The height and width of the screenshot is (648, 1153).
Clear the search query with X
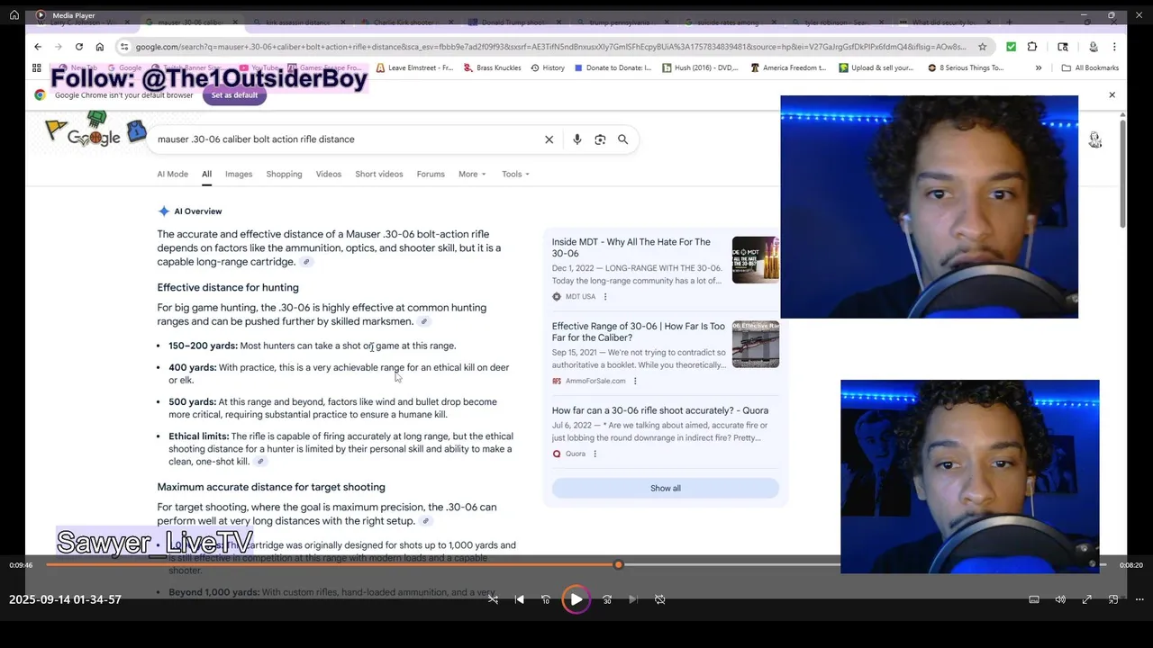pos(549,139)
